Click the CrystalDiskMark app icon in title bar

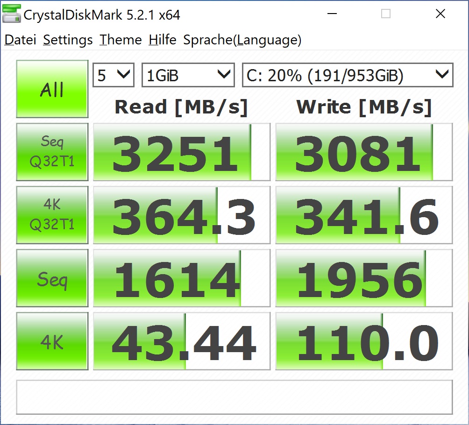(x=12, y=14)
